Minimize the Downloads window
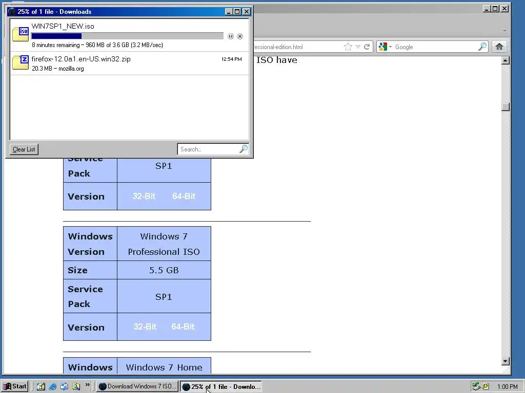 229,12
